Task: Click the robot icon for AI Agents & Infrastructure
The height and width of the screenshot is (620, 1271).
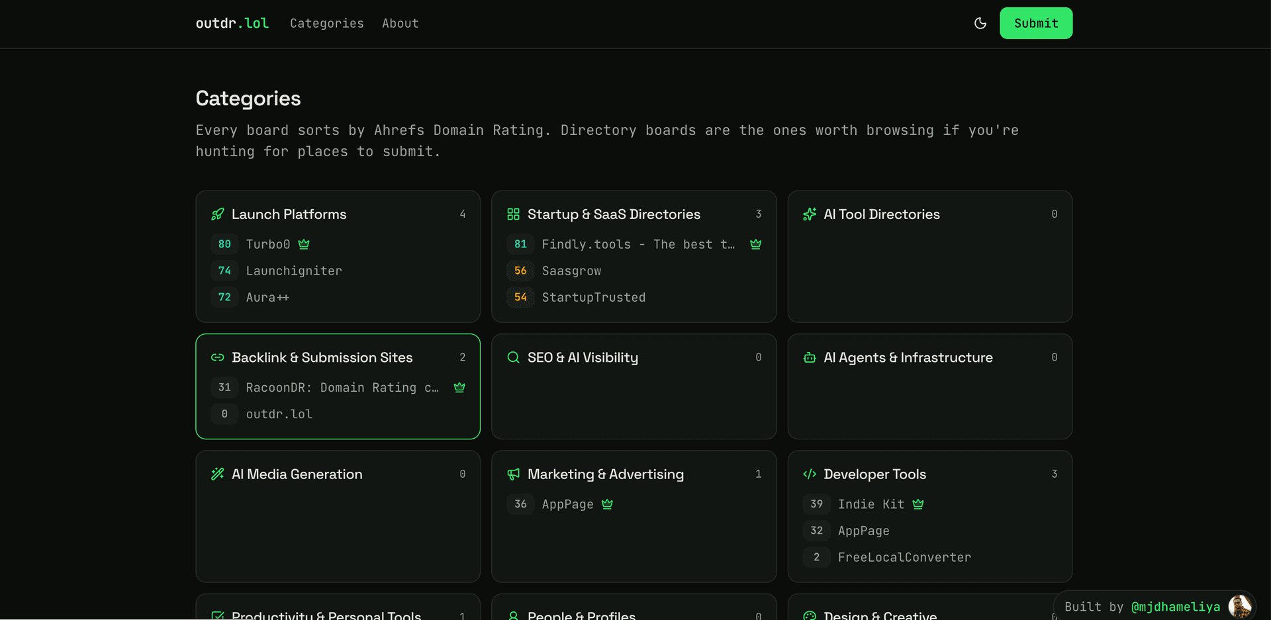Action: tap(810, 357)
